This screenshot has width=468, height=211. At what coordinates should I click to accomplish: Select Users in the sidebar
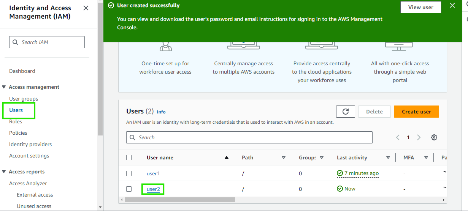(16, 110)
